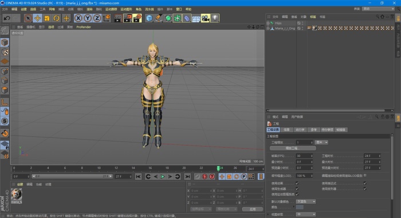Add a Light bulb object

215,18
